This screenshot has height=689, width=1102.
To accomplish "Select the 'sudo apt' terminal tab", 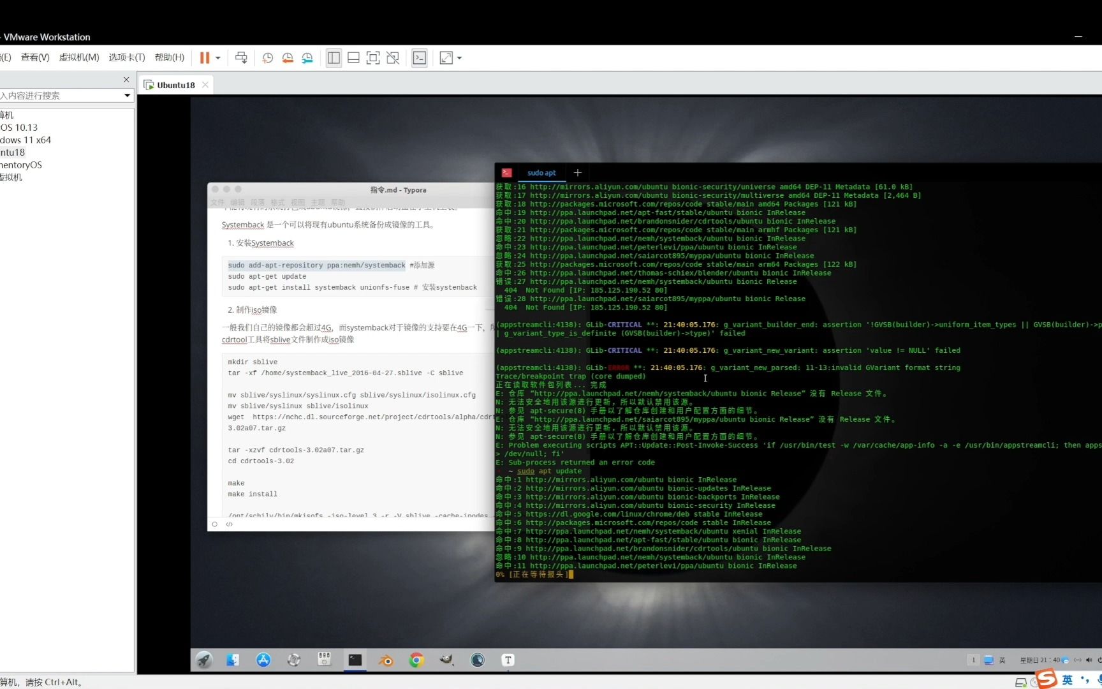I will click(541, 173).
